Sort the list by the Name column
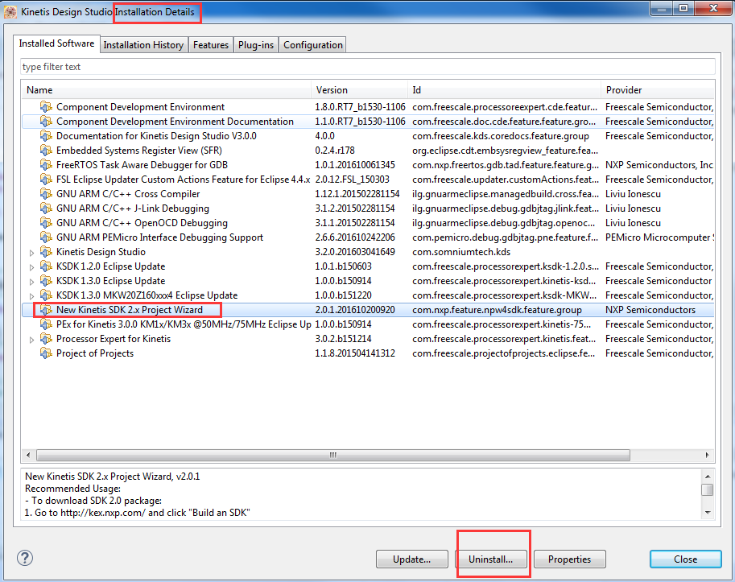This screenshot has width=735, height=582. 167,90
